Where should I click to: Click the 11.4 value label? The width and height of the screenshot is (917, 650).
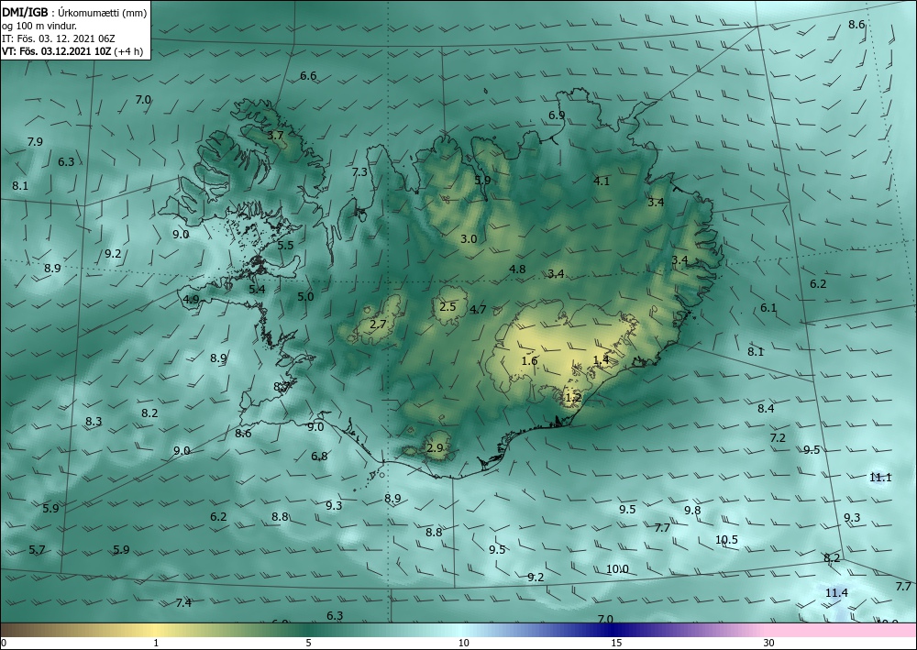click(836, 593)
